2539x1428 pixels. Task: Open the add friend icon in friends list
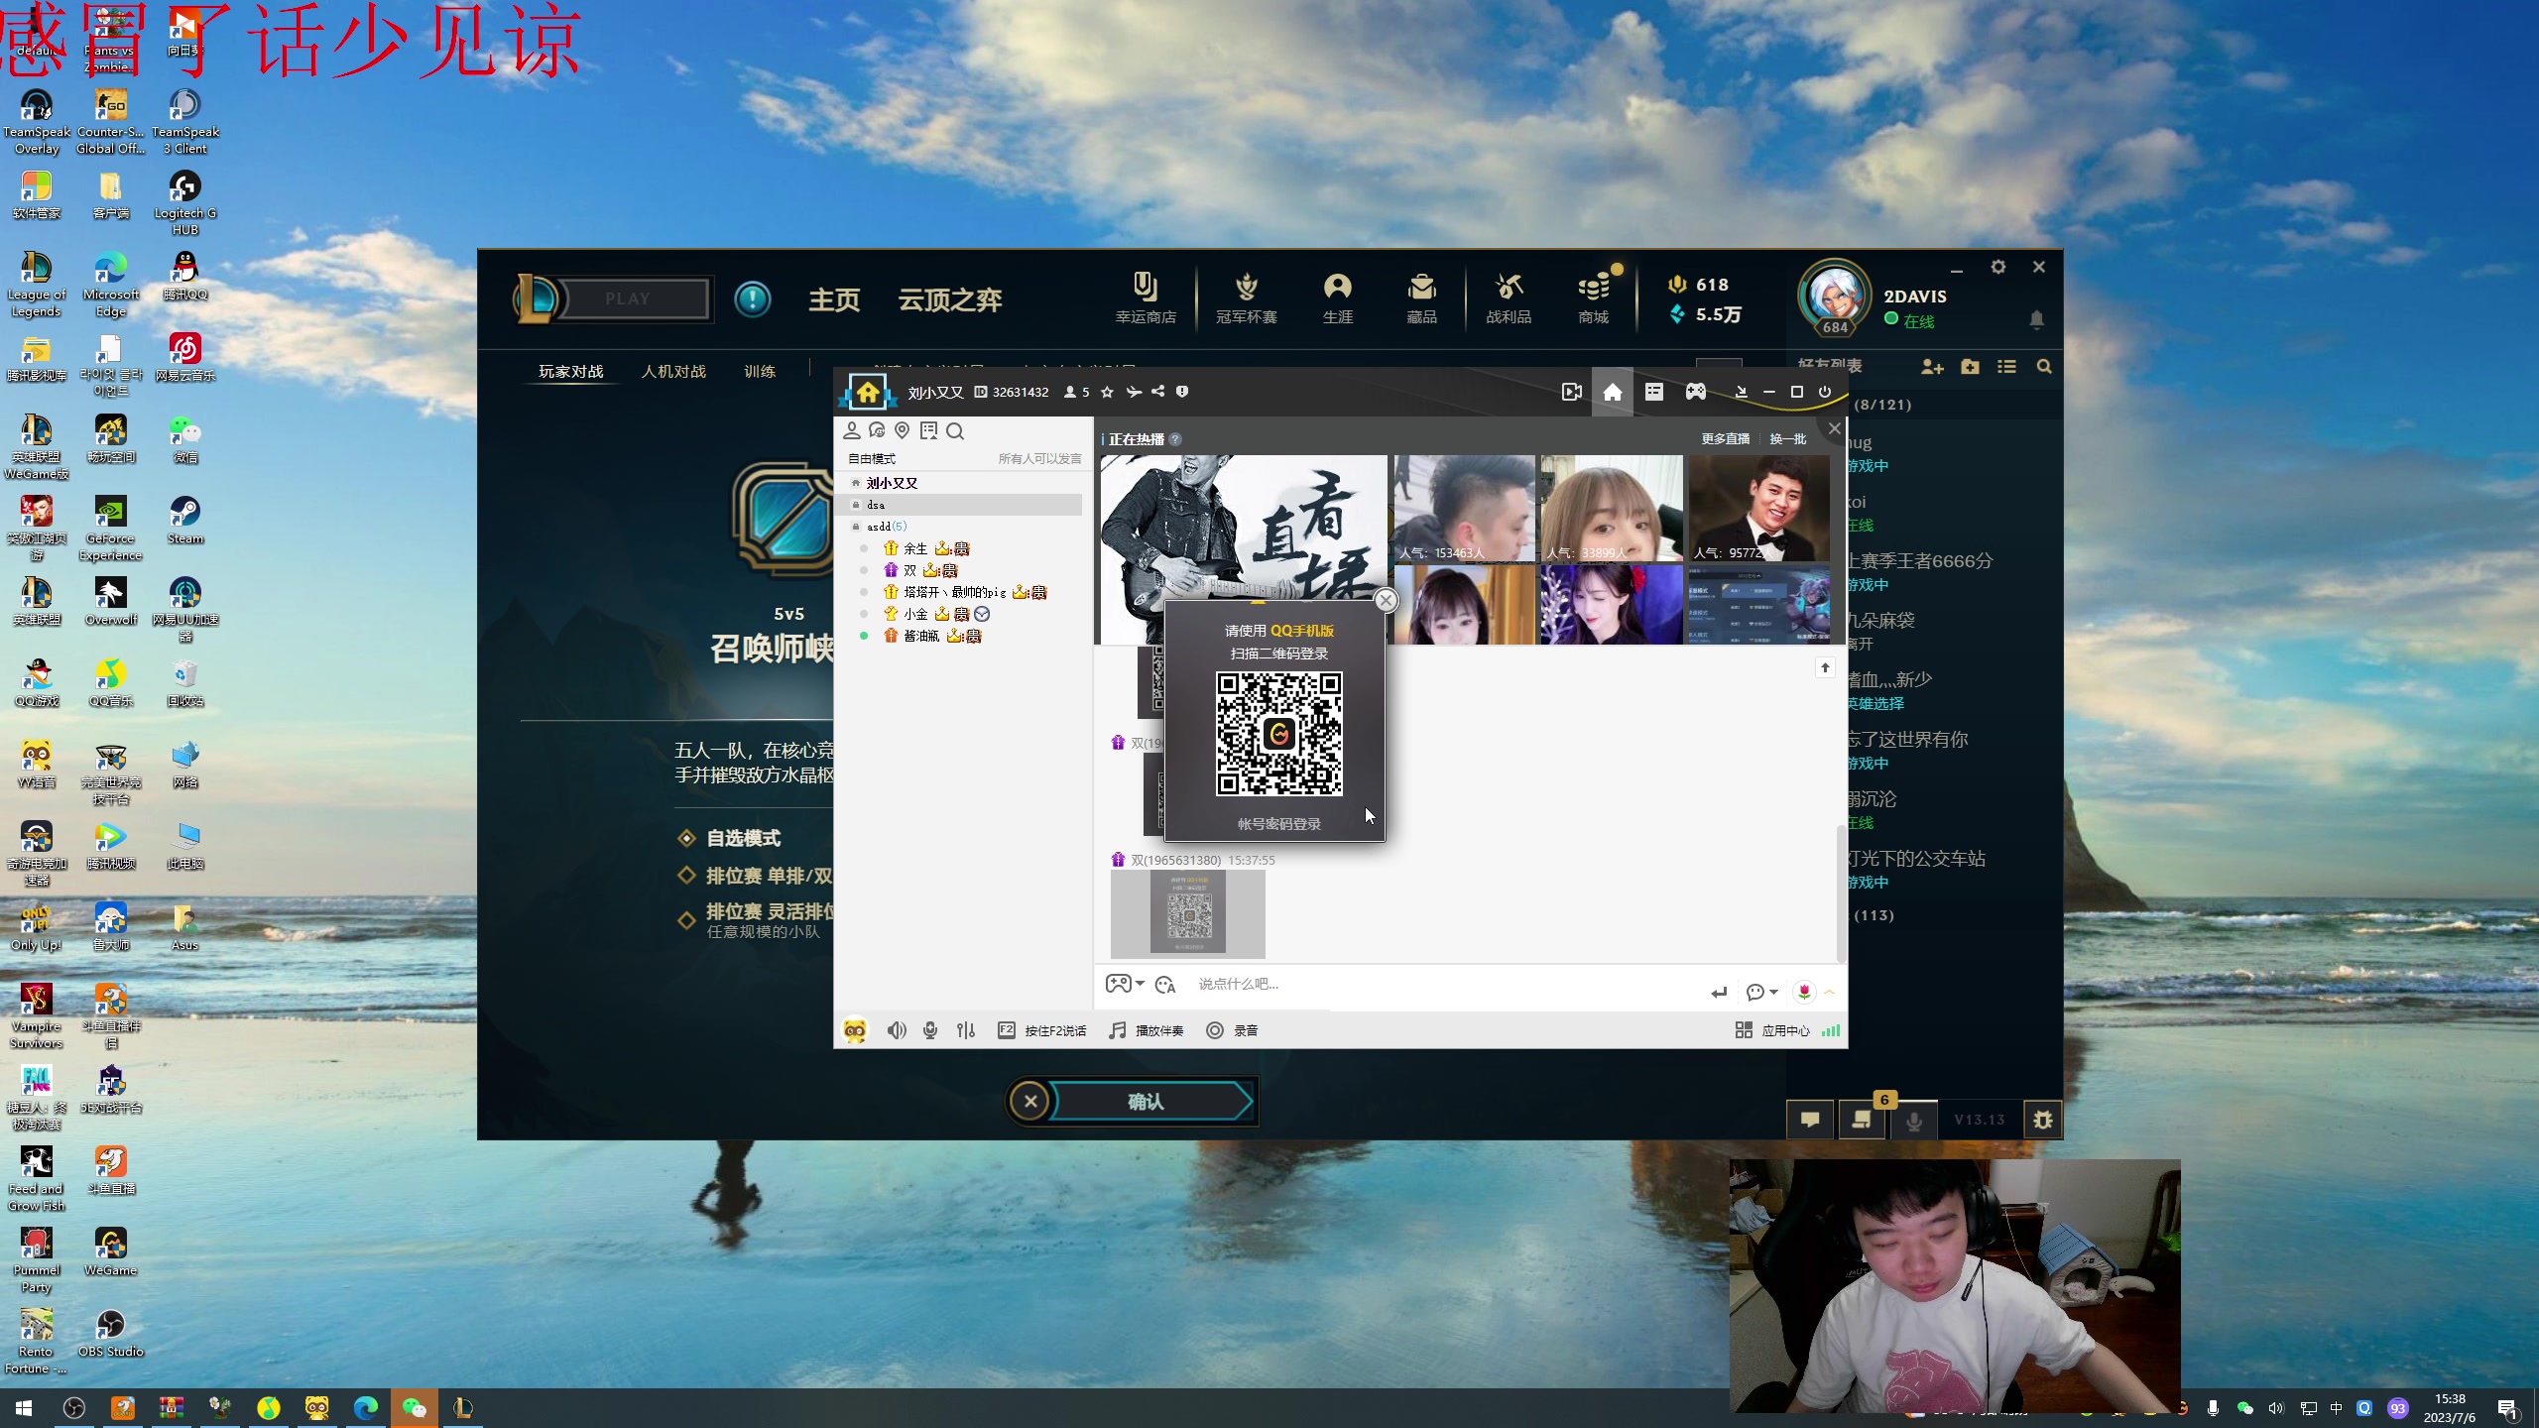pyautogui.click(x=1931, y=367)
